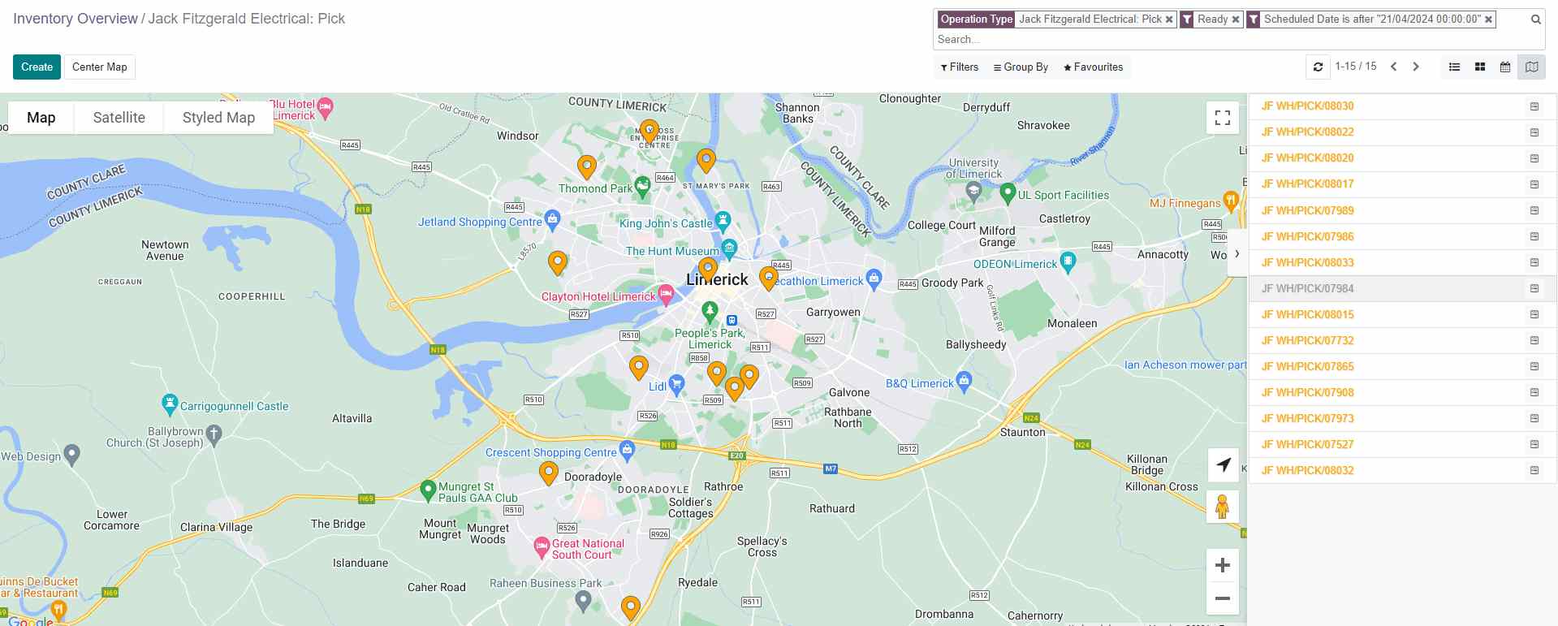The height and width of the screenshot is (626, 1558).
Task: Click B&Q Limerick map marker
Action: 964,381
